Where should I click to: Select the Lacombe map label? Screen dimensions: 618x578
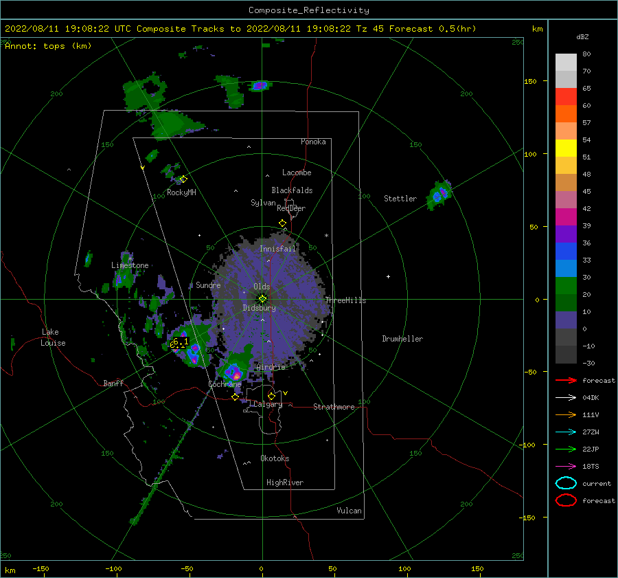click(297, 173)
